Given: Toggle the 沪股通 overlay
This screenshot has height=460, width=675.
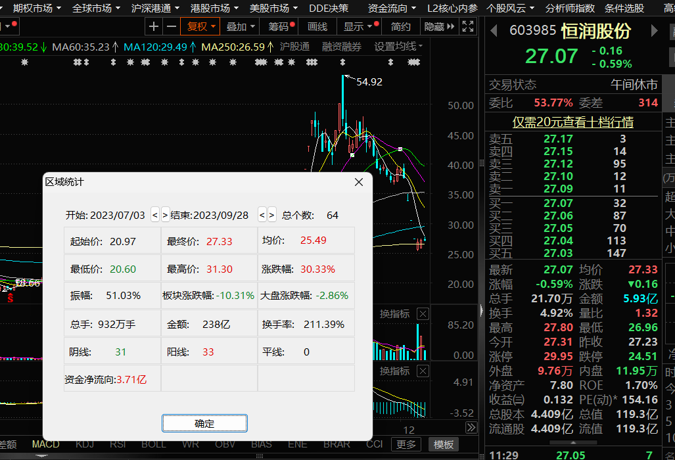Looking at the screenshot, I should 294,47.
